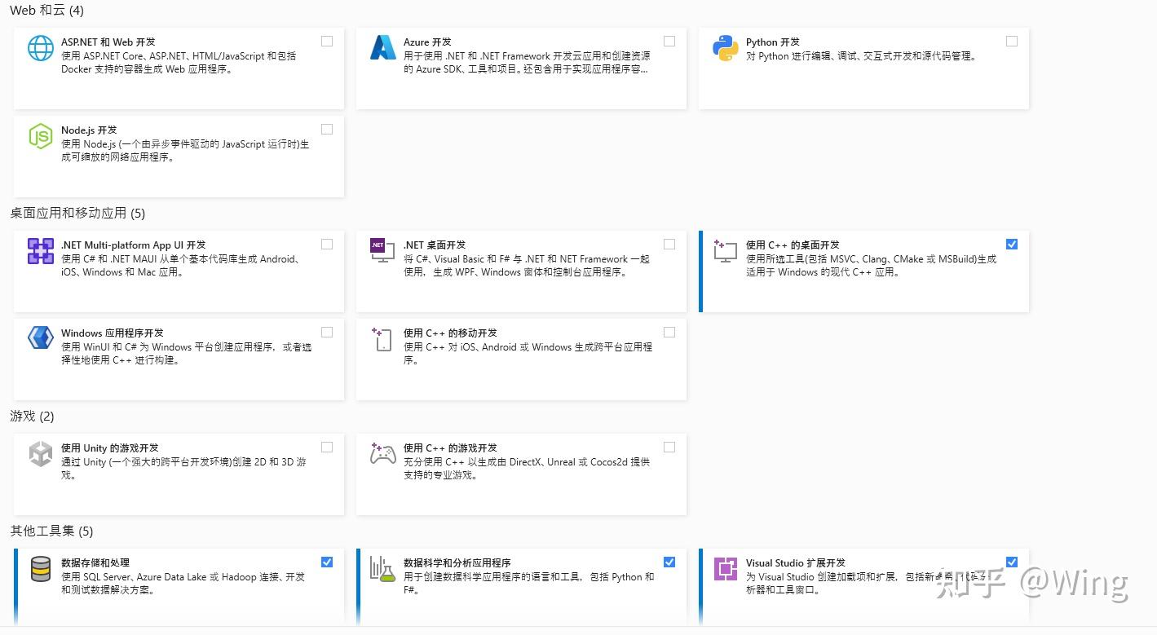
Task: Select the Azure 开发 icon
Action: pyautogui.click(x=383, y=49)
